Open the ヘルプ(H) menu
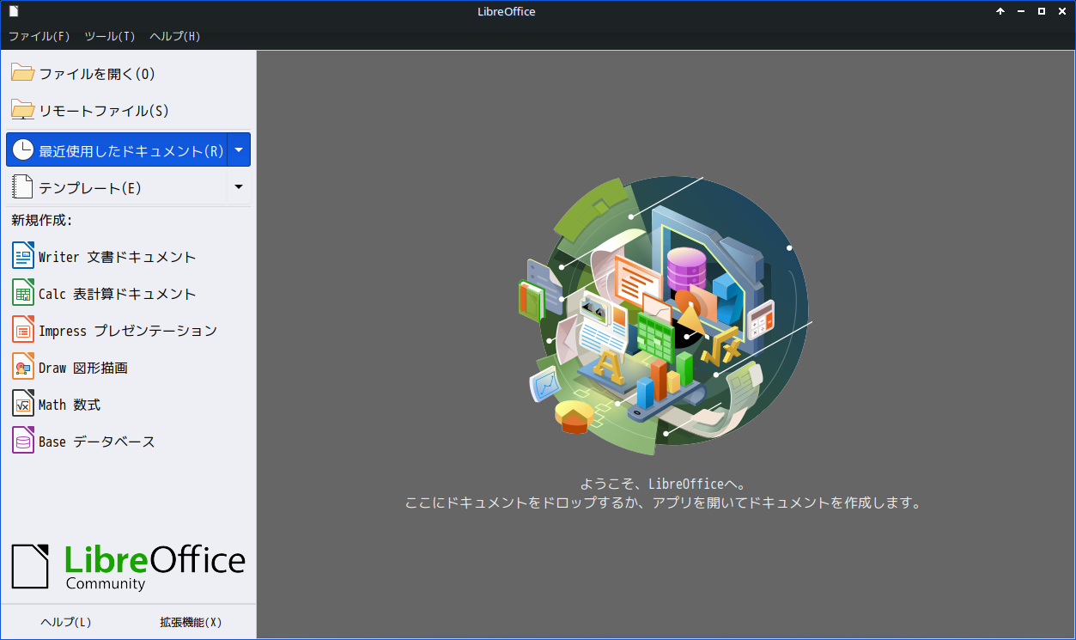Screen dimensions: 1076x640 pos(175,36)
